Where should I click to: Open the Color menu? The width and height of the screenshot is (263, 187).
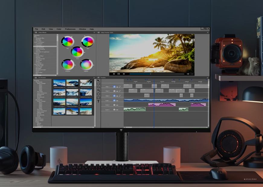[x=59, y=29]
